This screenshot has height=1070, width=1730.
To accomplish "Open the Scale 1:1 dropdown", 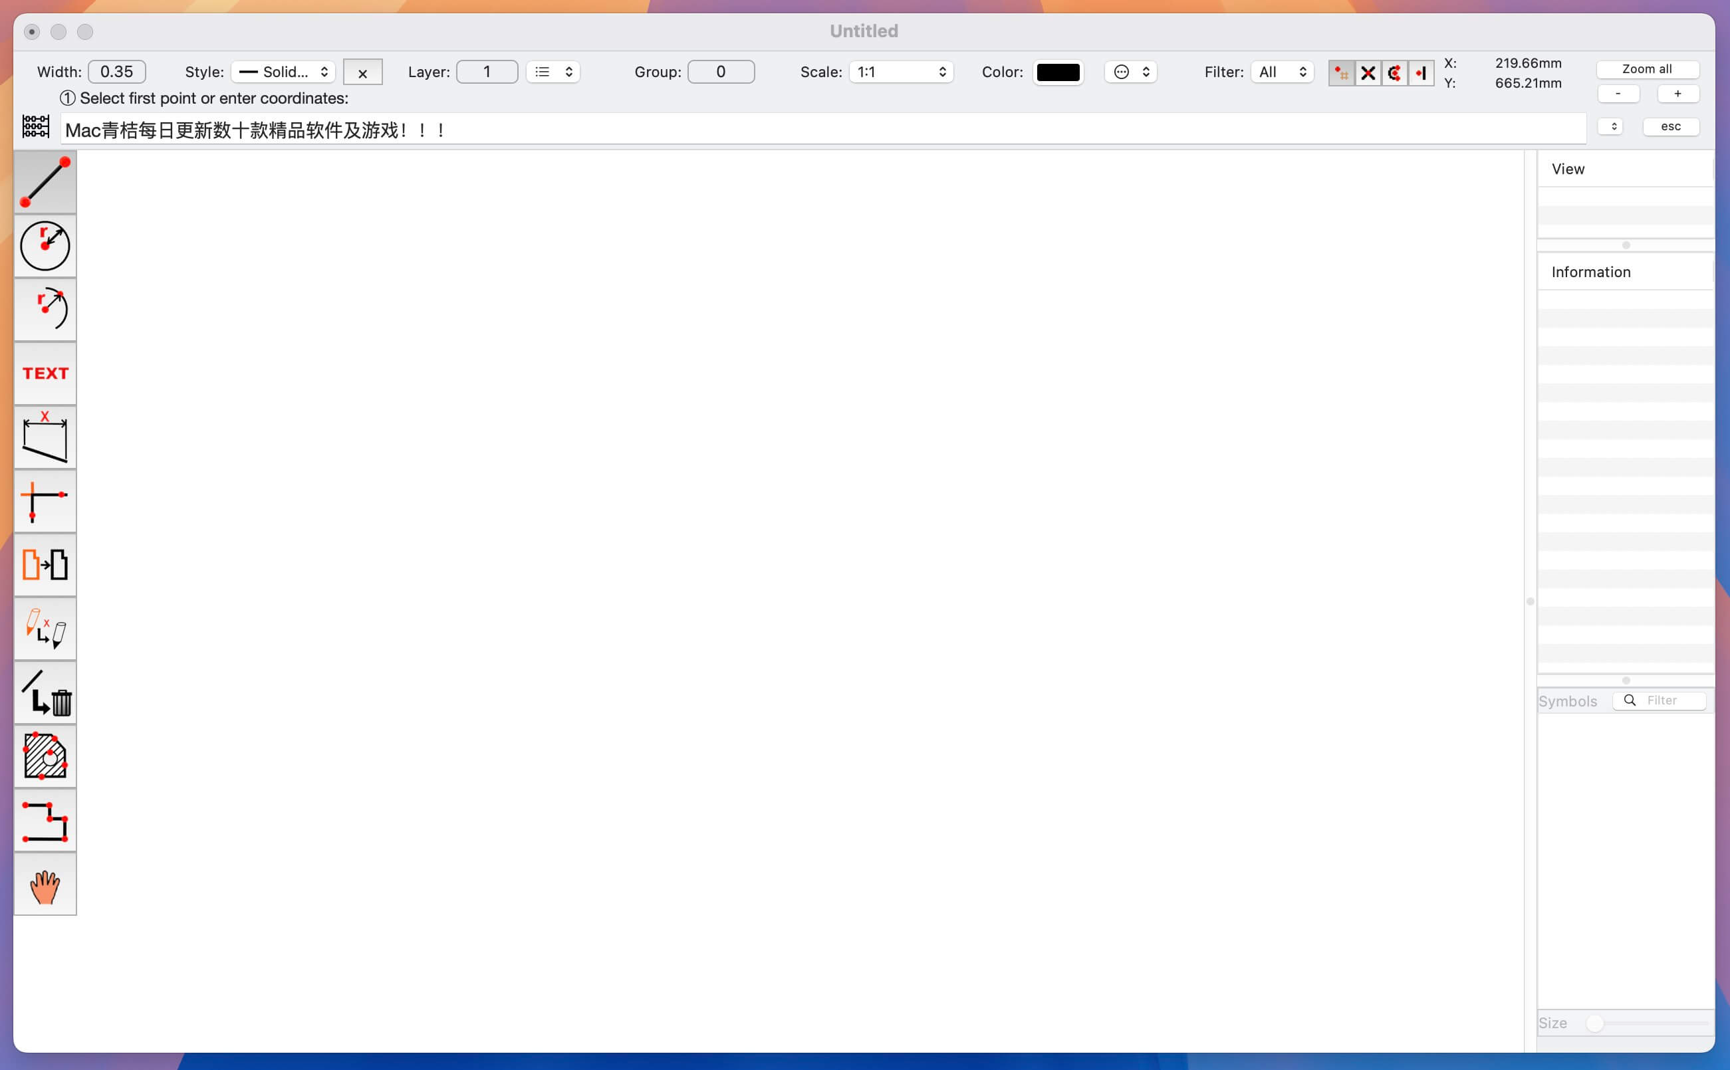I will coord(900,72).
